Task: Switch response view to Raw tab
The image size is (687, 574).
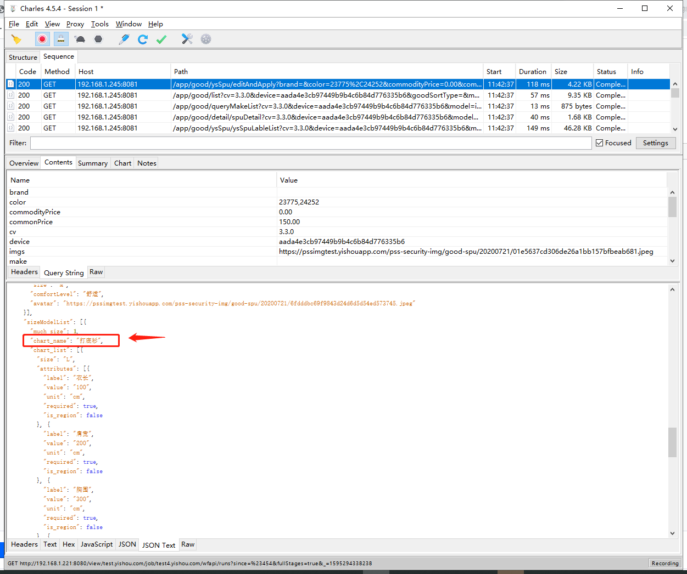Action: (x=188, y=544)
